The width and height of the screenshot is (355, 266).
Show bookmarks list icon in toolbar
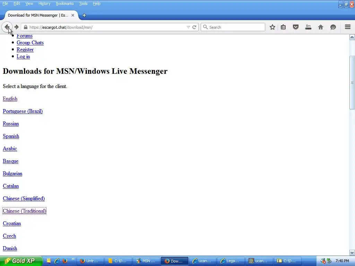pos(283,27)
